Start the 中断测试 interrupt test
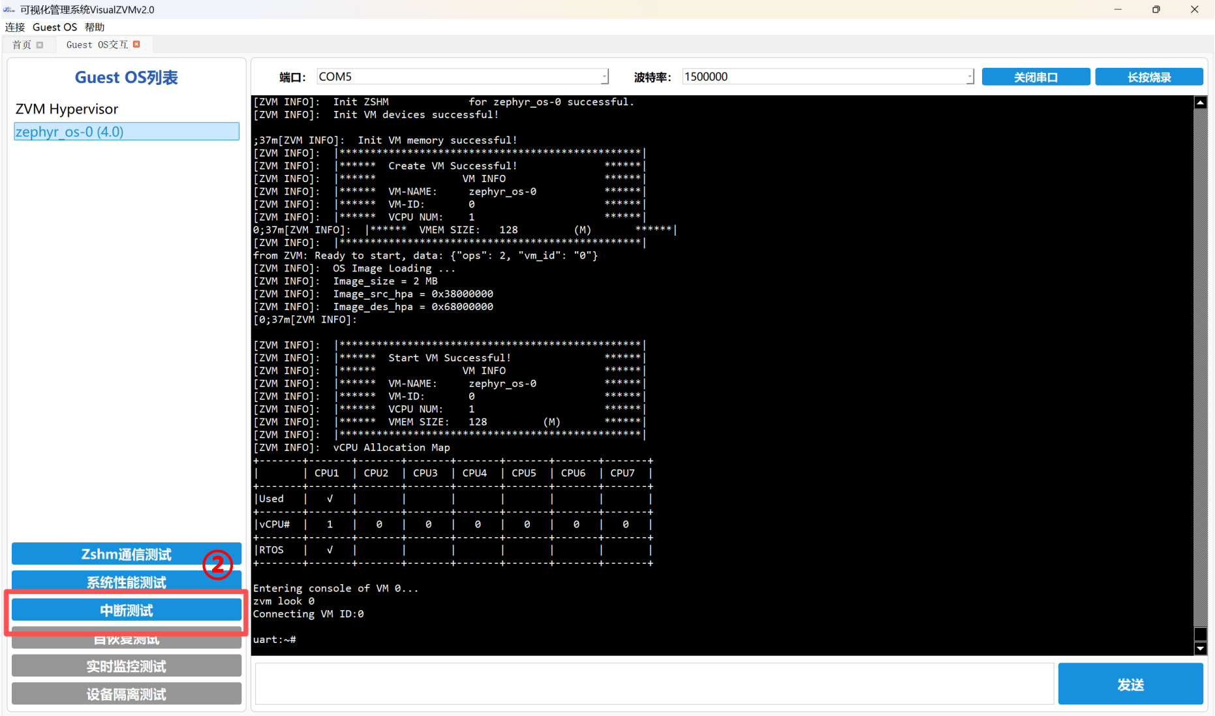1215x716 pixels. (127, 610)
